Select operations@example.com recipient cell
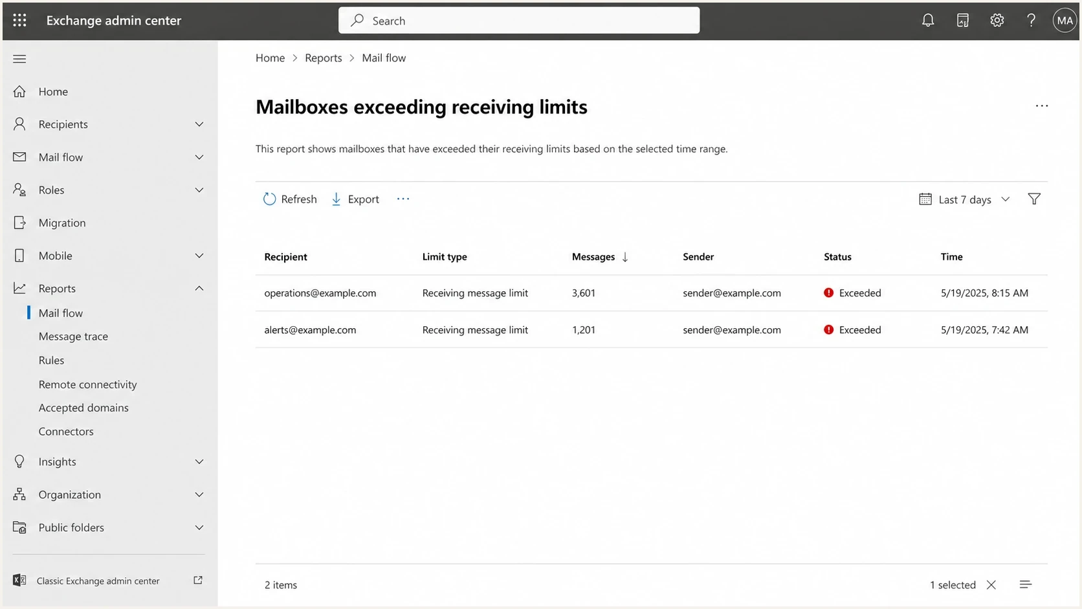Viewport: 1082px width, 609px height. pos(320,293)
